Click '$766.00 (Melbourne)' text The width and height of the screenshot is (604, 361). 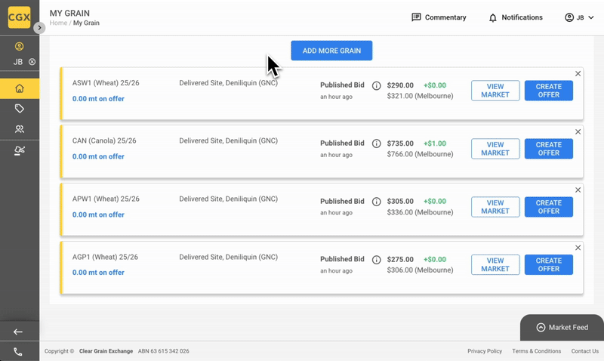(x=421, y=154)
